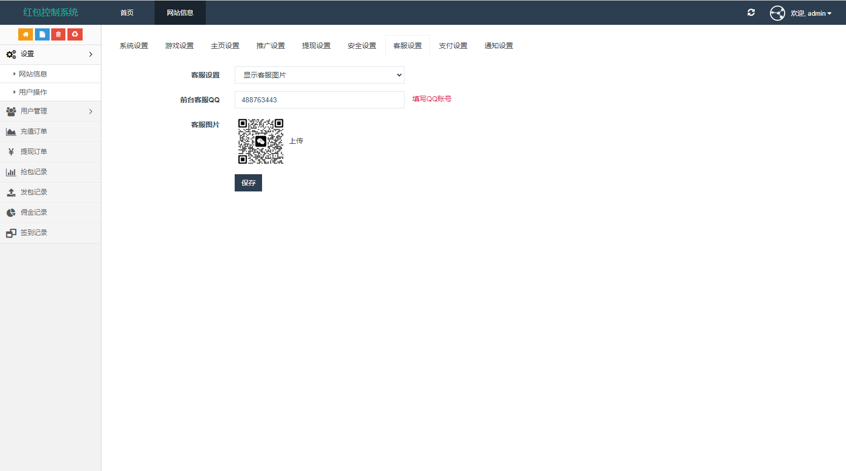Click 上传 next to the QR code image
Screen dimensions: 846x471
point(296,140)
